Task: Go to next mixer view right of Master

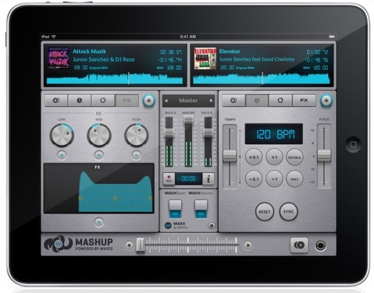Action: (211, 101)
